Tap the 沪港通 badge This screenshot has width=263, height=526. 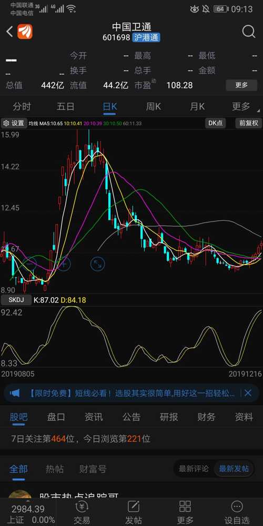[146, 37]
